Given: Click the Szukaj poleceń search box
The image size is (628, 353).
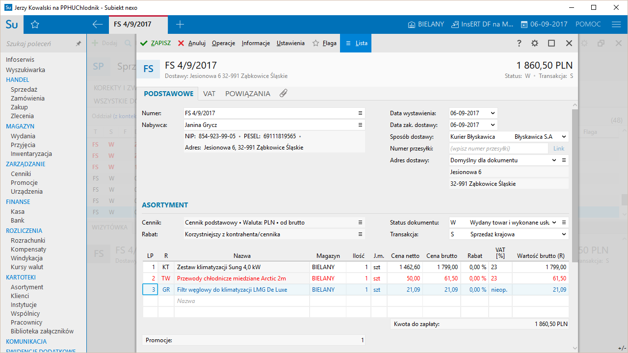Looking at the screenshot, I should (39, 44).
